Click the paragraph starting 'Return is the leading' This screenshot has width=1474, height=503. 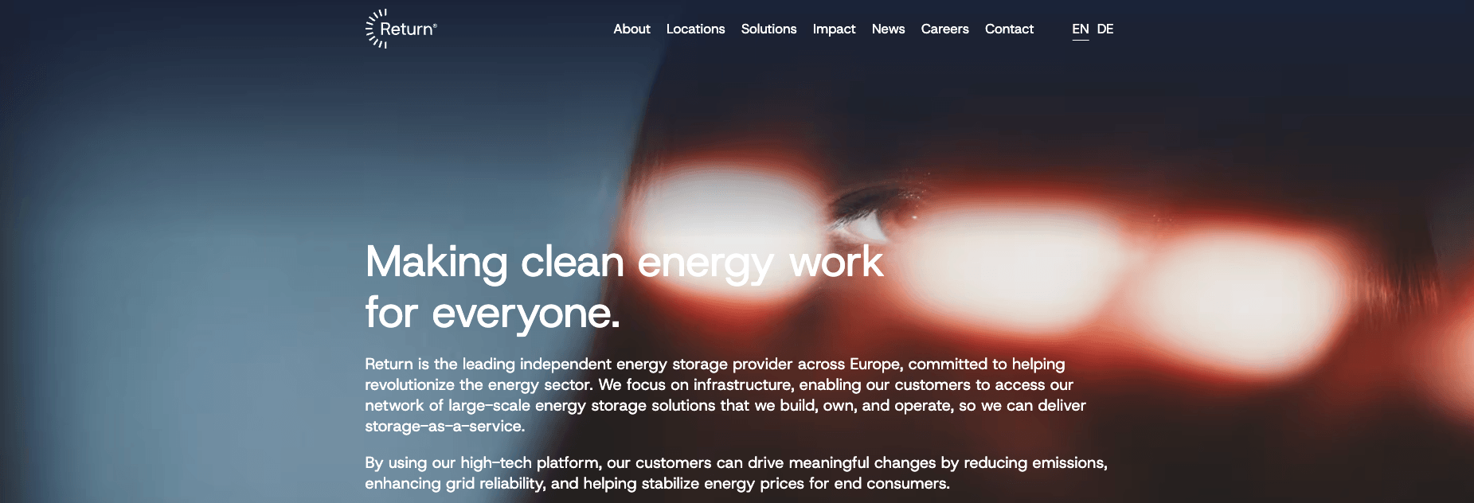[725, 395]
